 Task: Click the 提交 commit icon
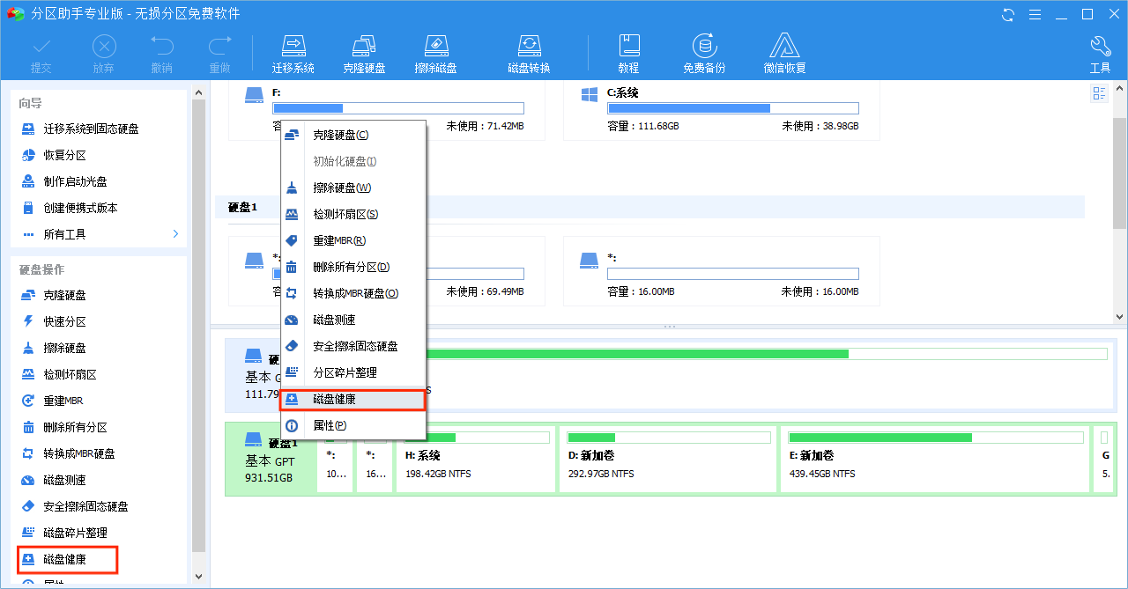coord(41,52)
